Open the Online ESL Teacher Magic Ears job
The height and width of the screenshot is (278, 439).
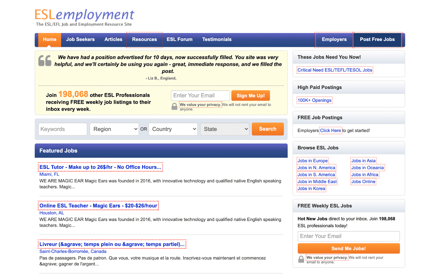99,206
